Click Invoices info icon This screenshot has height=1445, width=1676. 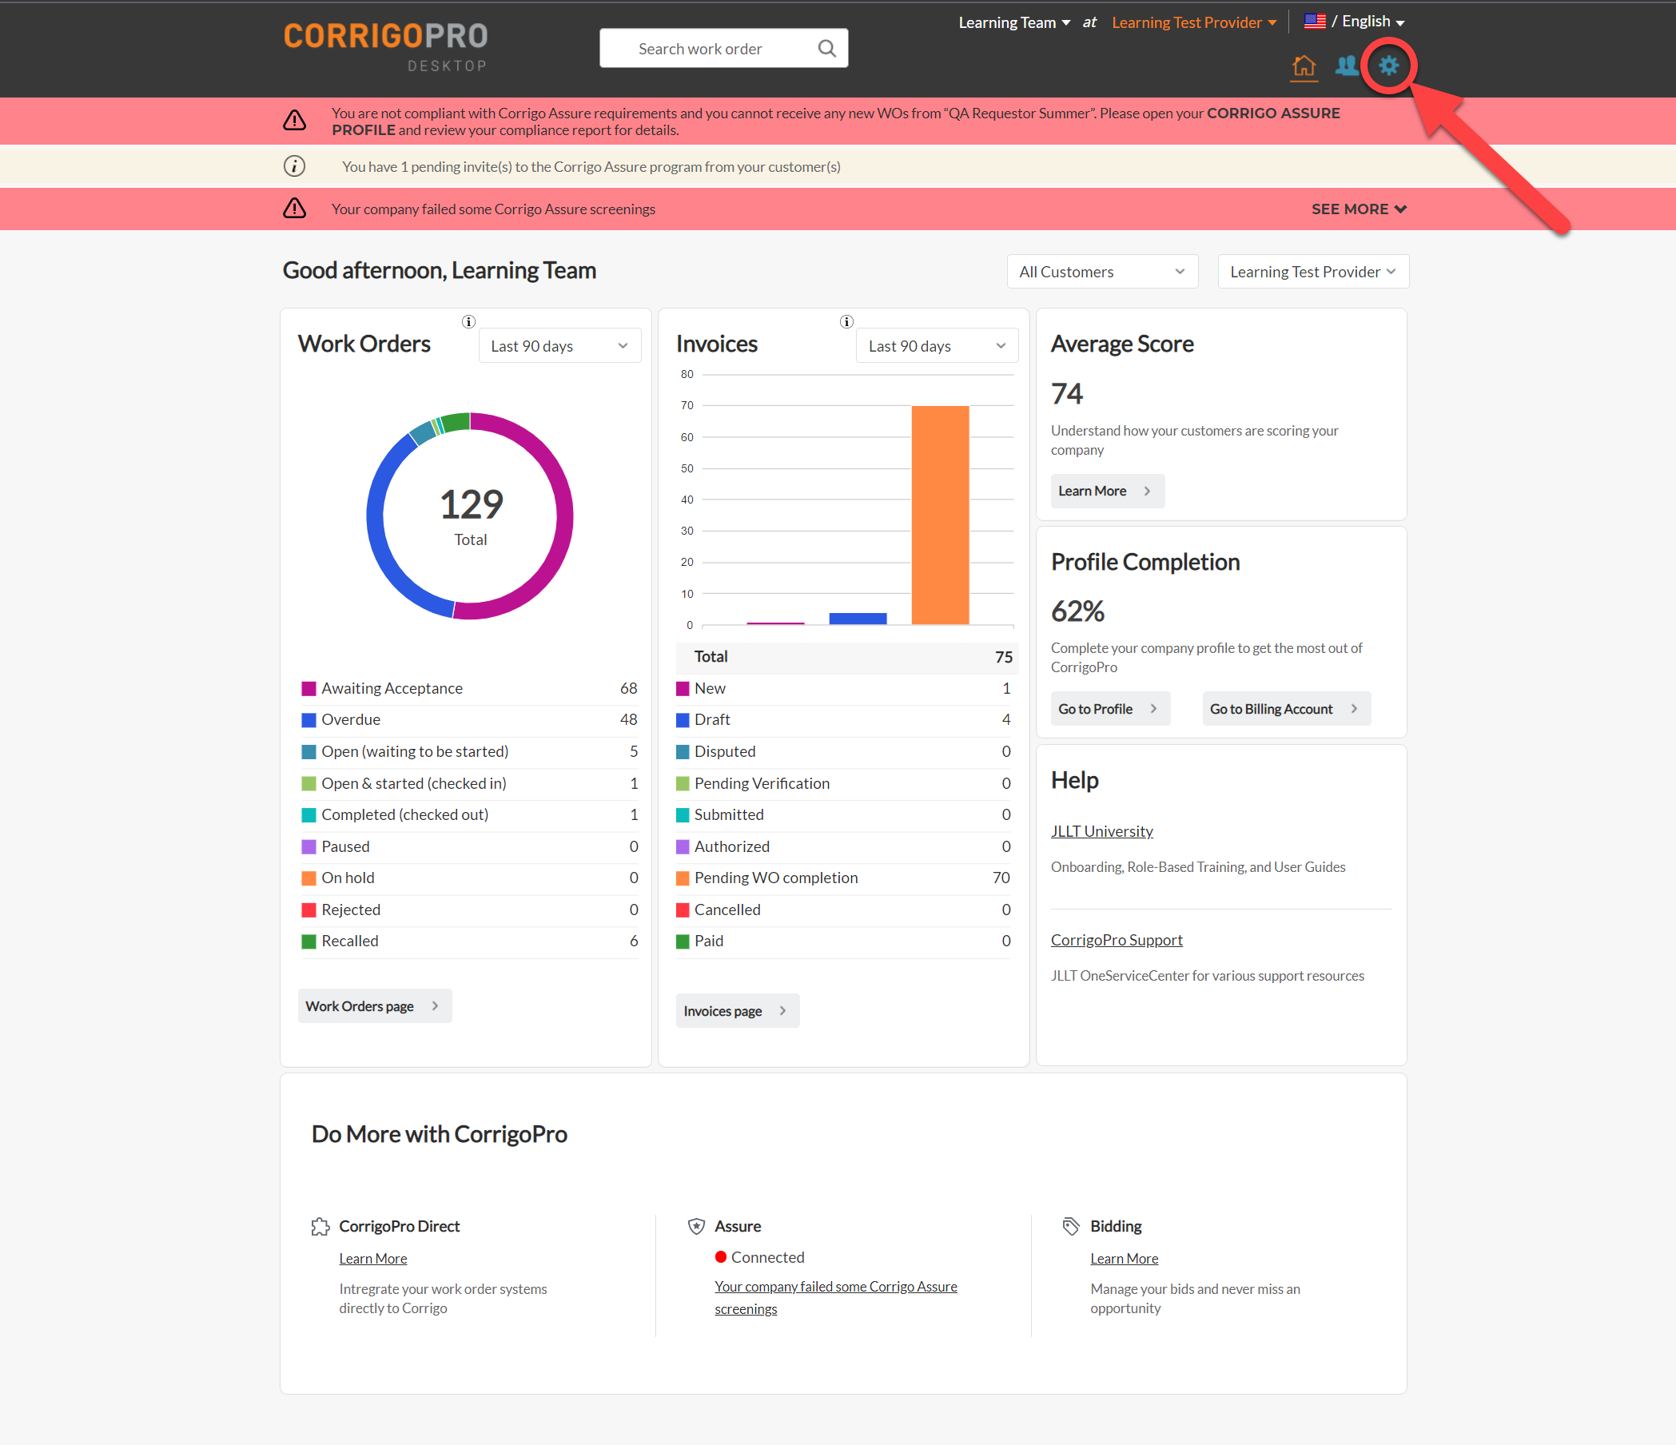click(x=846, y=321)
